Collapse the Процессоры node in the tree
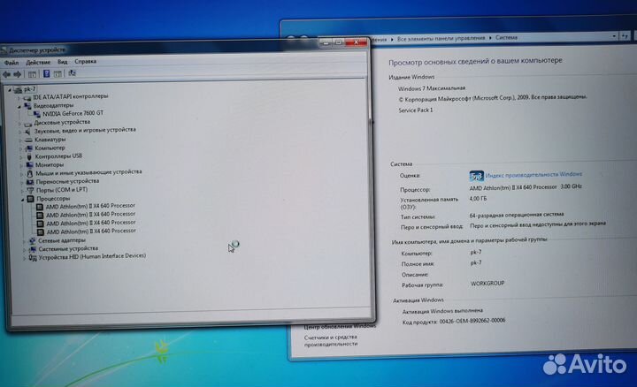637x387 pixels. coord(20,199)
